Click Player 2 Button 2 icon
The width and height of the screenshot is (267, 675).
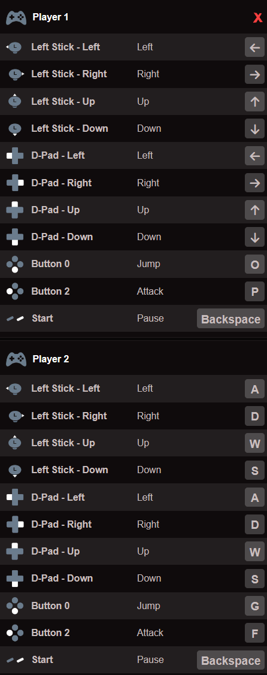coord(15,633)
